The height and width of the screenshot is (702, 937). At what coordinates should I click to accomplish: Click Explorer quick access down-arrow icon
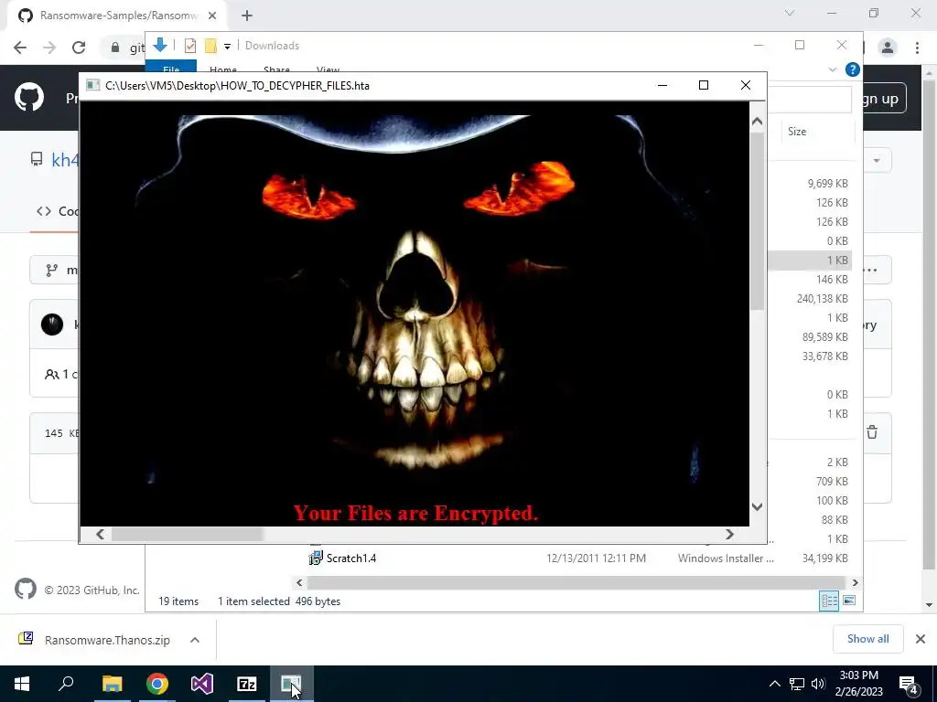(159, 45)
